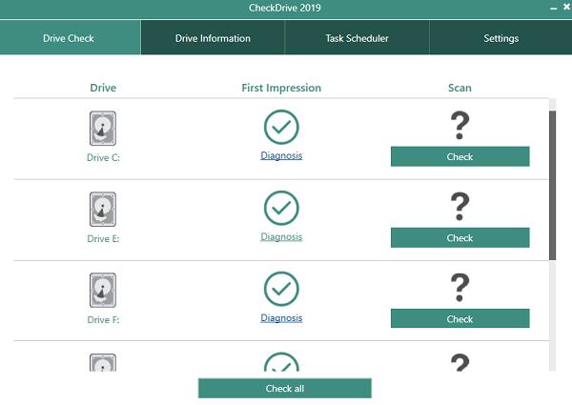Click the green checkmark icon for Drive E:
Image resolution: width=572 pixels, height=405 pixels.
click(281, 208)
